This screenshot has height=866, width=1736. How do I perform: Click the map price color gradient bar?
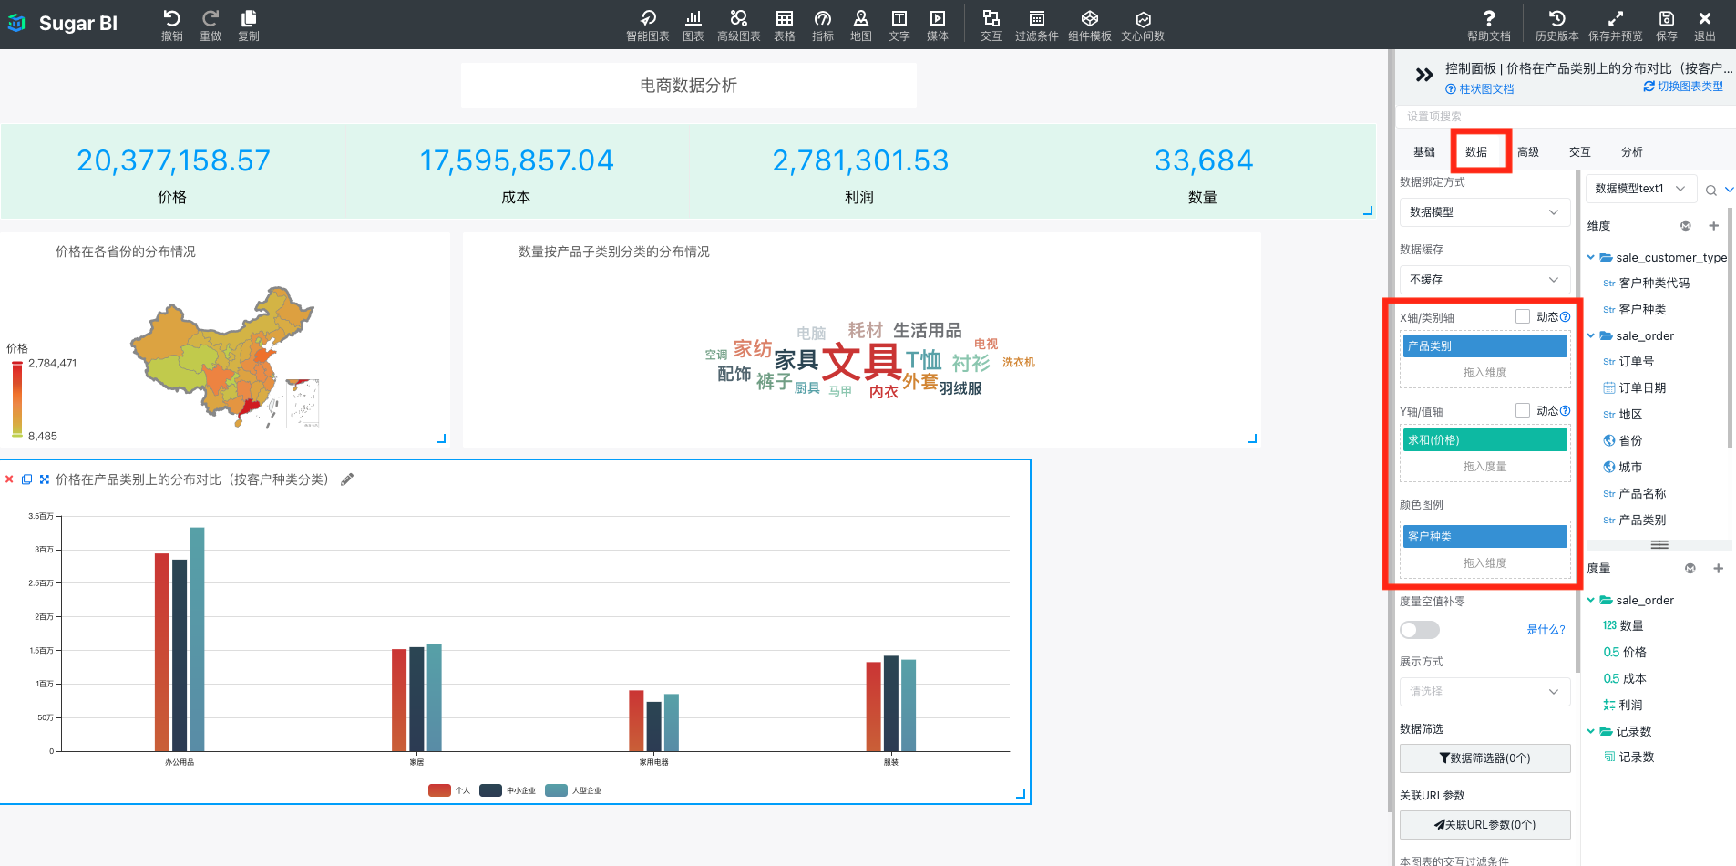(17, 398)
